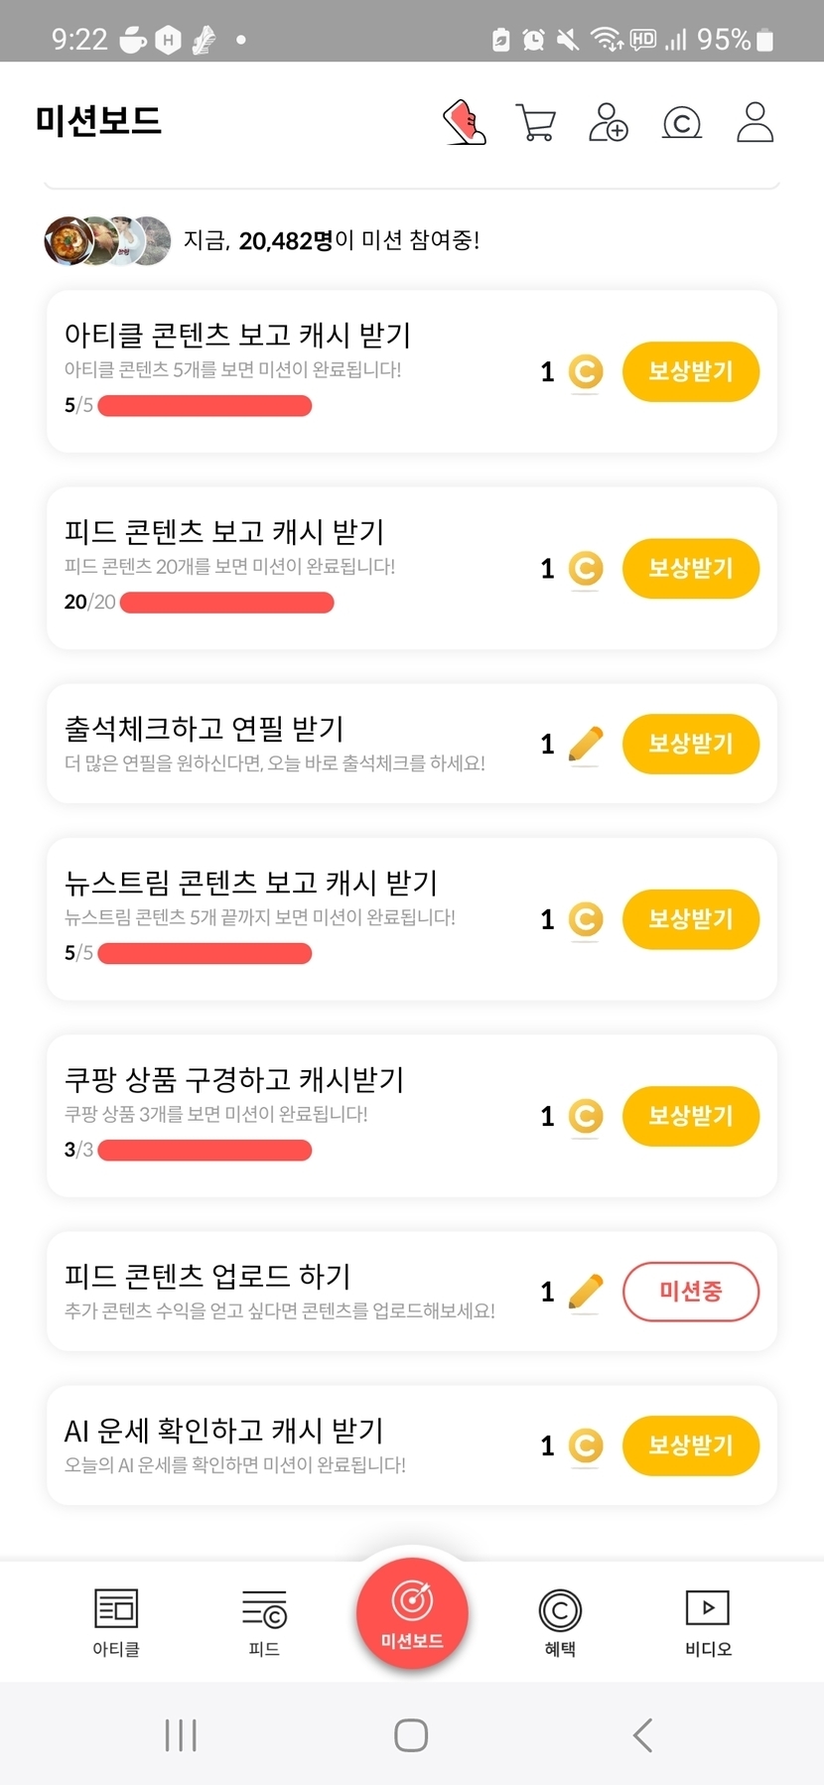Go to the 비디오 tab
This screenshot has width=824, height=1785.
pos(708,1622)
